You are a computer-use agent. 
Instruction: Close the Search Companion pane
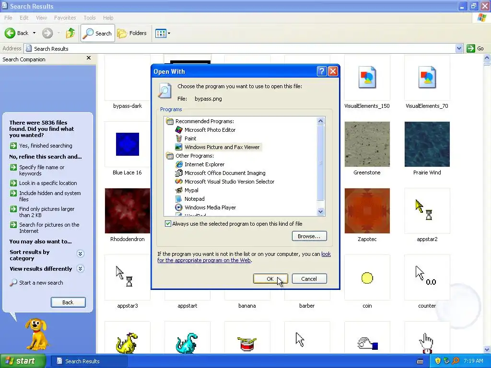click(89, 58)
